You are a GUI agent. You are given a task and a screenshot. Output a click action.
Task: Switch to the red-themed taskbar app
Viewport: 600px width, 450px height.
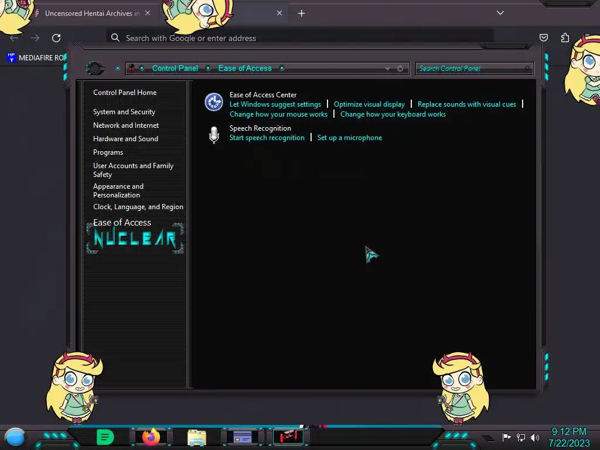(288, 437)
